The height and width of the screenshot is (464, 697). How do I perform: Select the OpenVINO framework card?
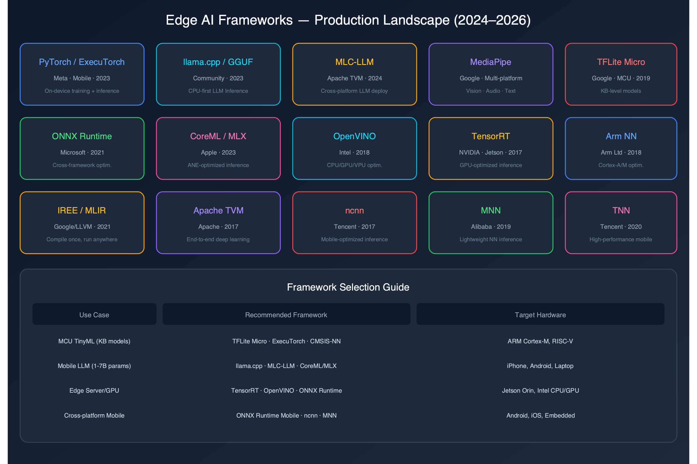355,148
